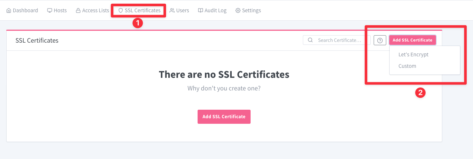The width and height of the screenshot is (473, 159).
Task: Click the gear icon beside Settings
Action: click(x=238, y=10)
